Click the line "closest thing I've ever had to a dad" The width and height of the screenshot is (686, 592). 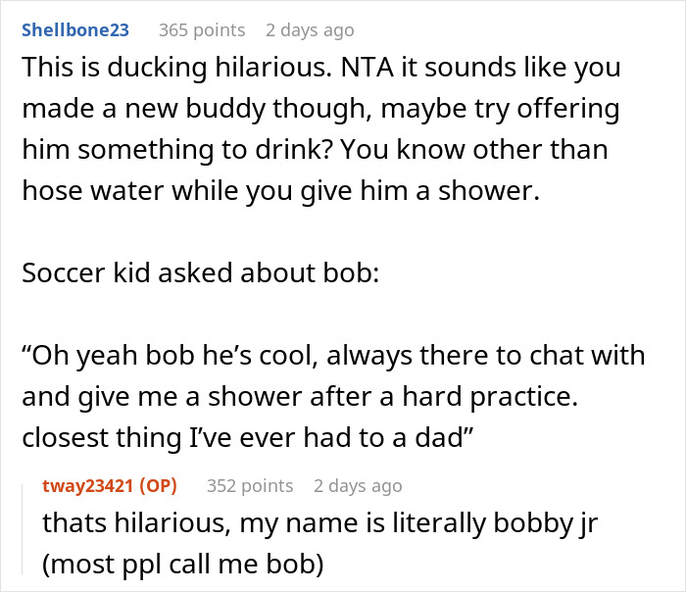[241, 438]
